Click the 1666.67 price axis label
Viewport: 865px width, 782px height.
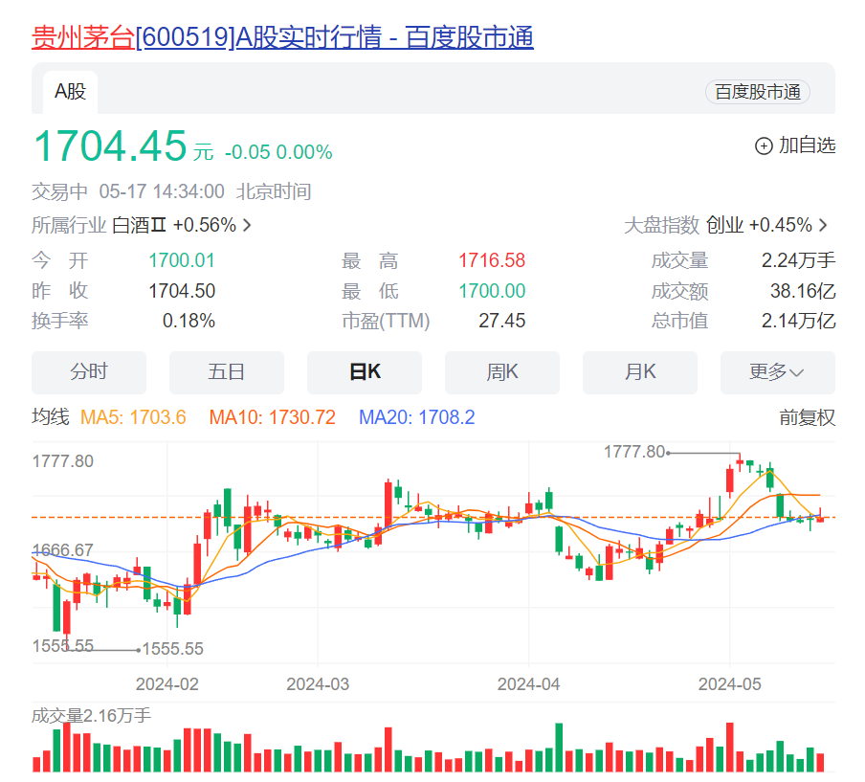tap(63, 550)
